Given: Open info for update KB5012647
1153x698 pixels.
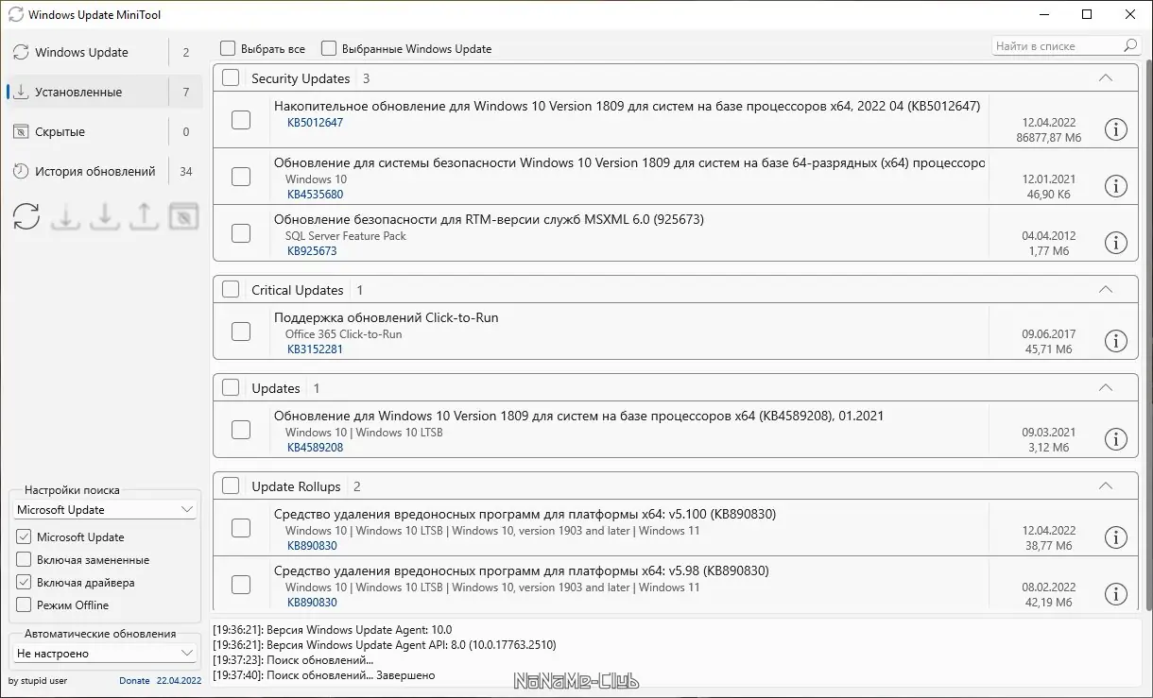Looking at the screenshot, I should pyautogui.click(x=1115, y=129).
